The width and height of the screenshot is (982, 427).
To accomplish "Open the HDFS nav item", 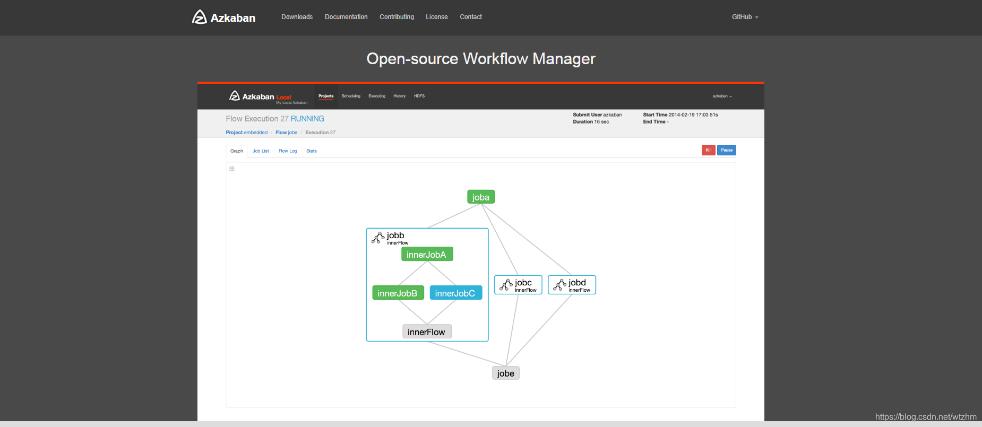I will tap(419, 96).
